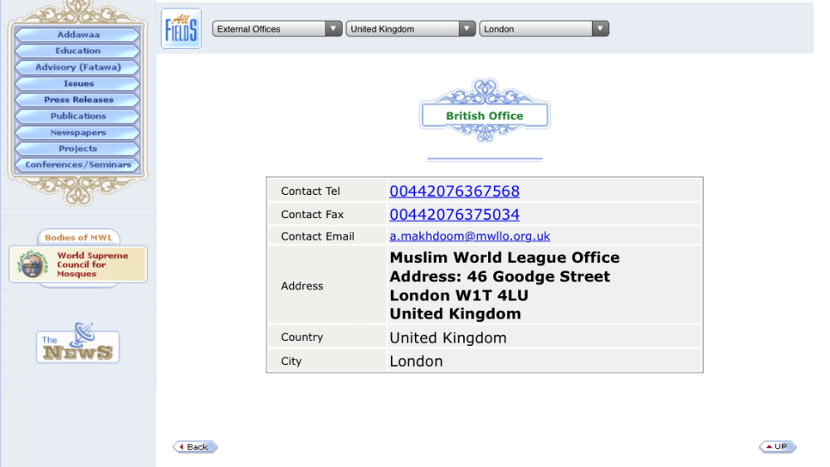The image size is (830, 467).
Task: Select Newspapers in the sidebar
Action: 78,132
